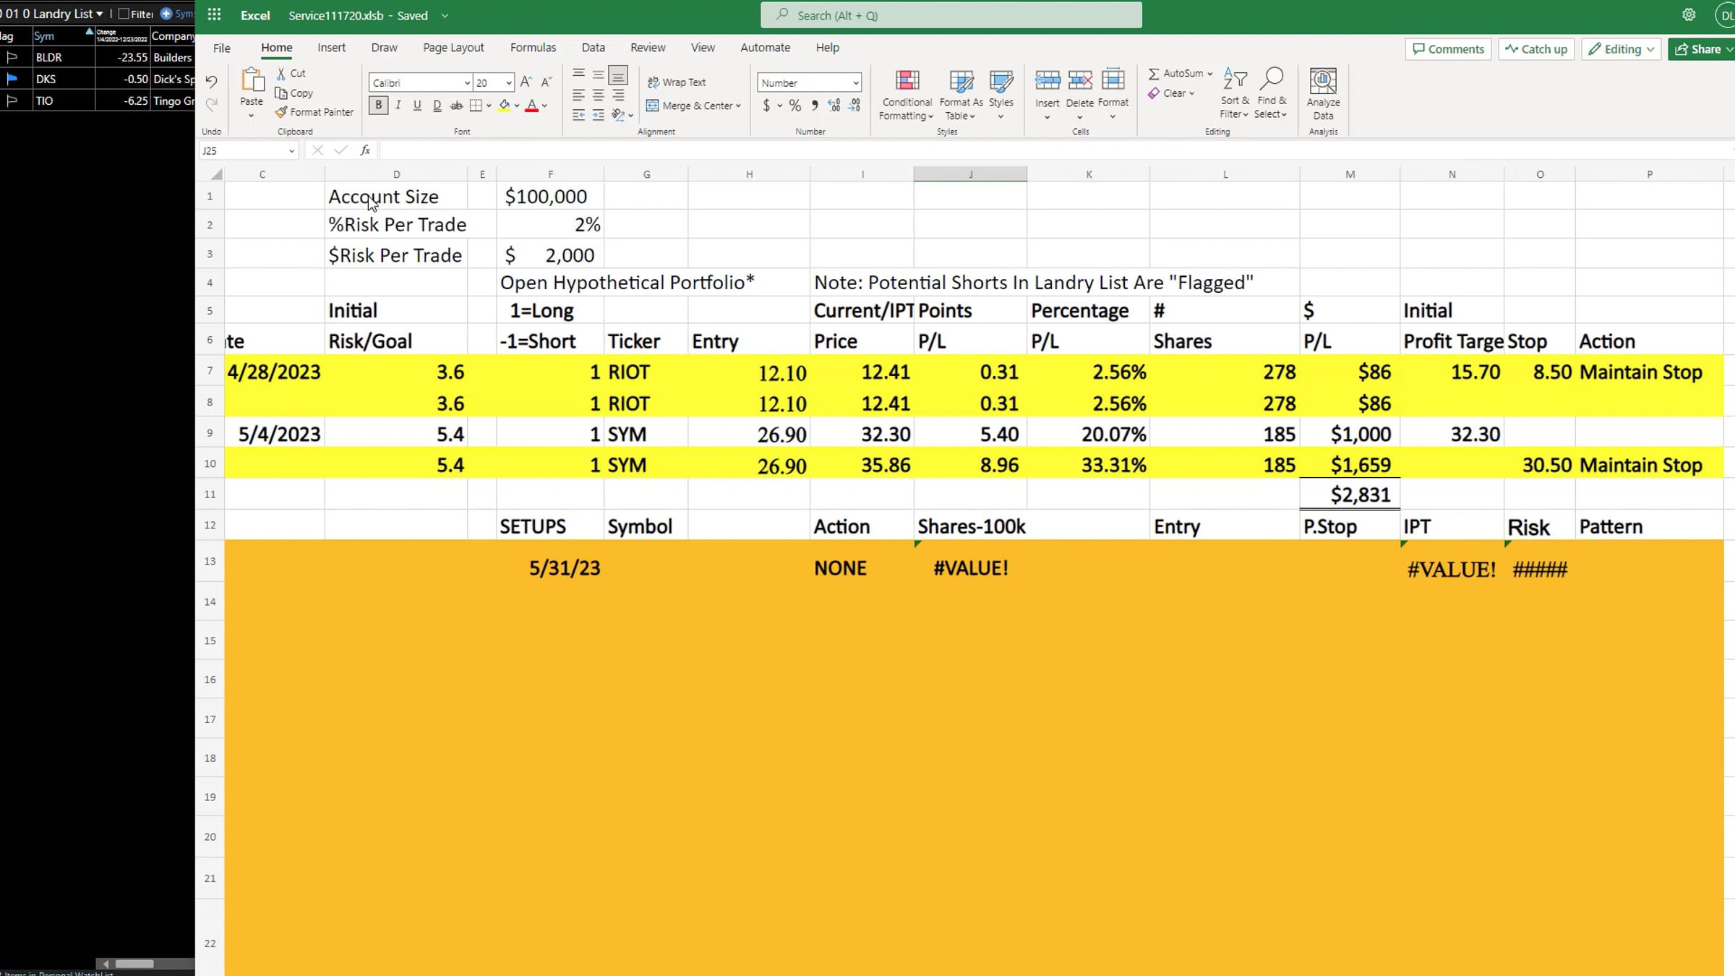This screenshot has height=976, width=1735.
Task: Click the blue flag beside DKS
Action: pyautogui.click(x=12, y=79)
